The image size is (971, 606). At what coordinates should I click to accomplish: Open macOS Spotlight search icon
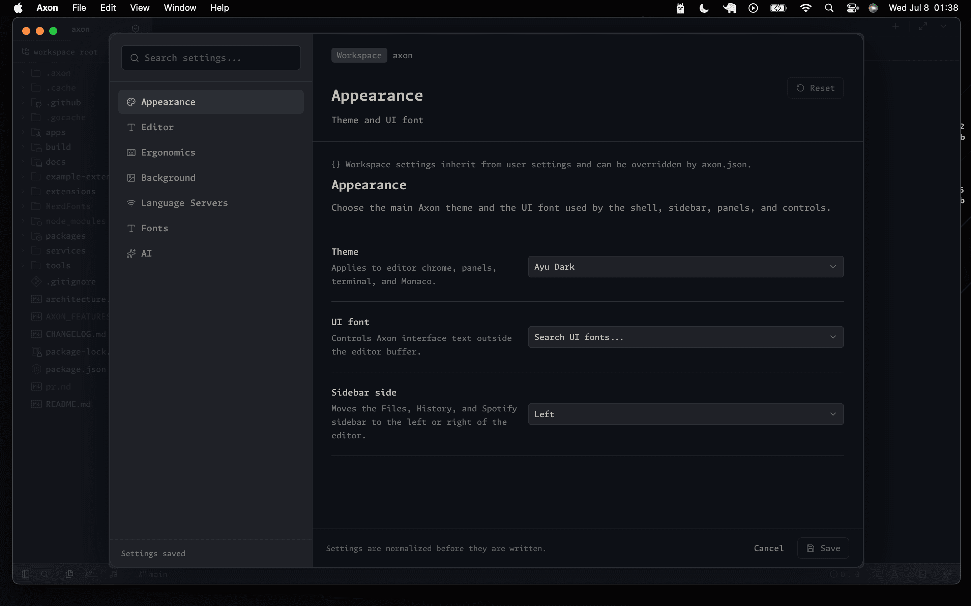[829, 8]
